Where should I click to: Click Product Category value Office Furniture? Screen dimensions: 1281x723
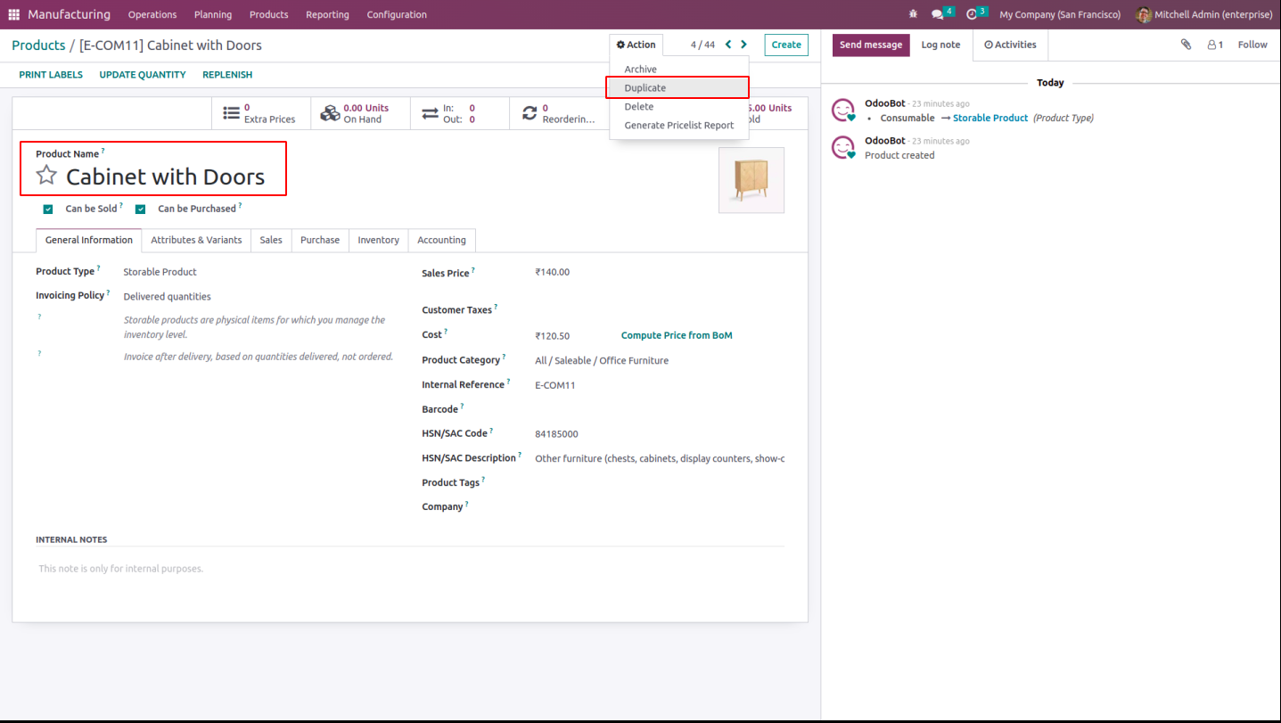coord(602,361)
